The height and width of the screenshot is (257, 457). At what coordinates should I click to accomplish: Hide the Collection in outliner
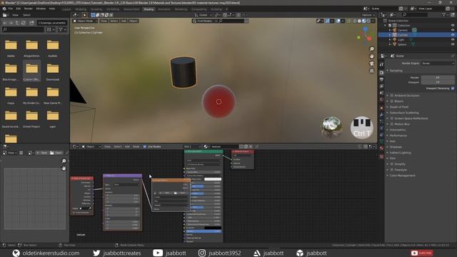pos(453,26)
